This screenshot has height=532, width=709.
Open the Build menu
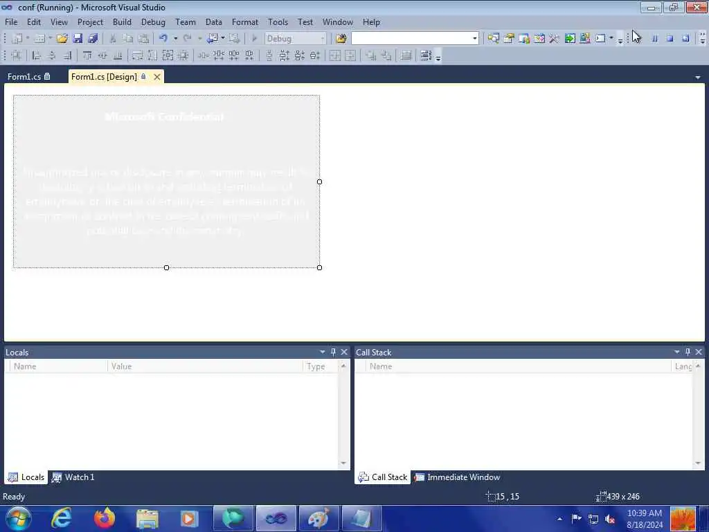[x=122, y=21]
